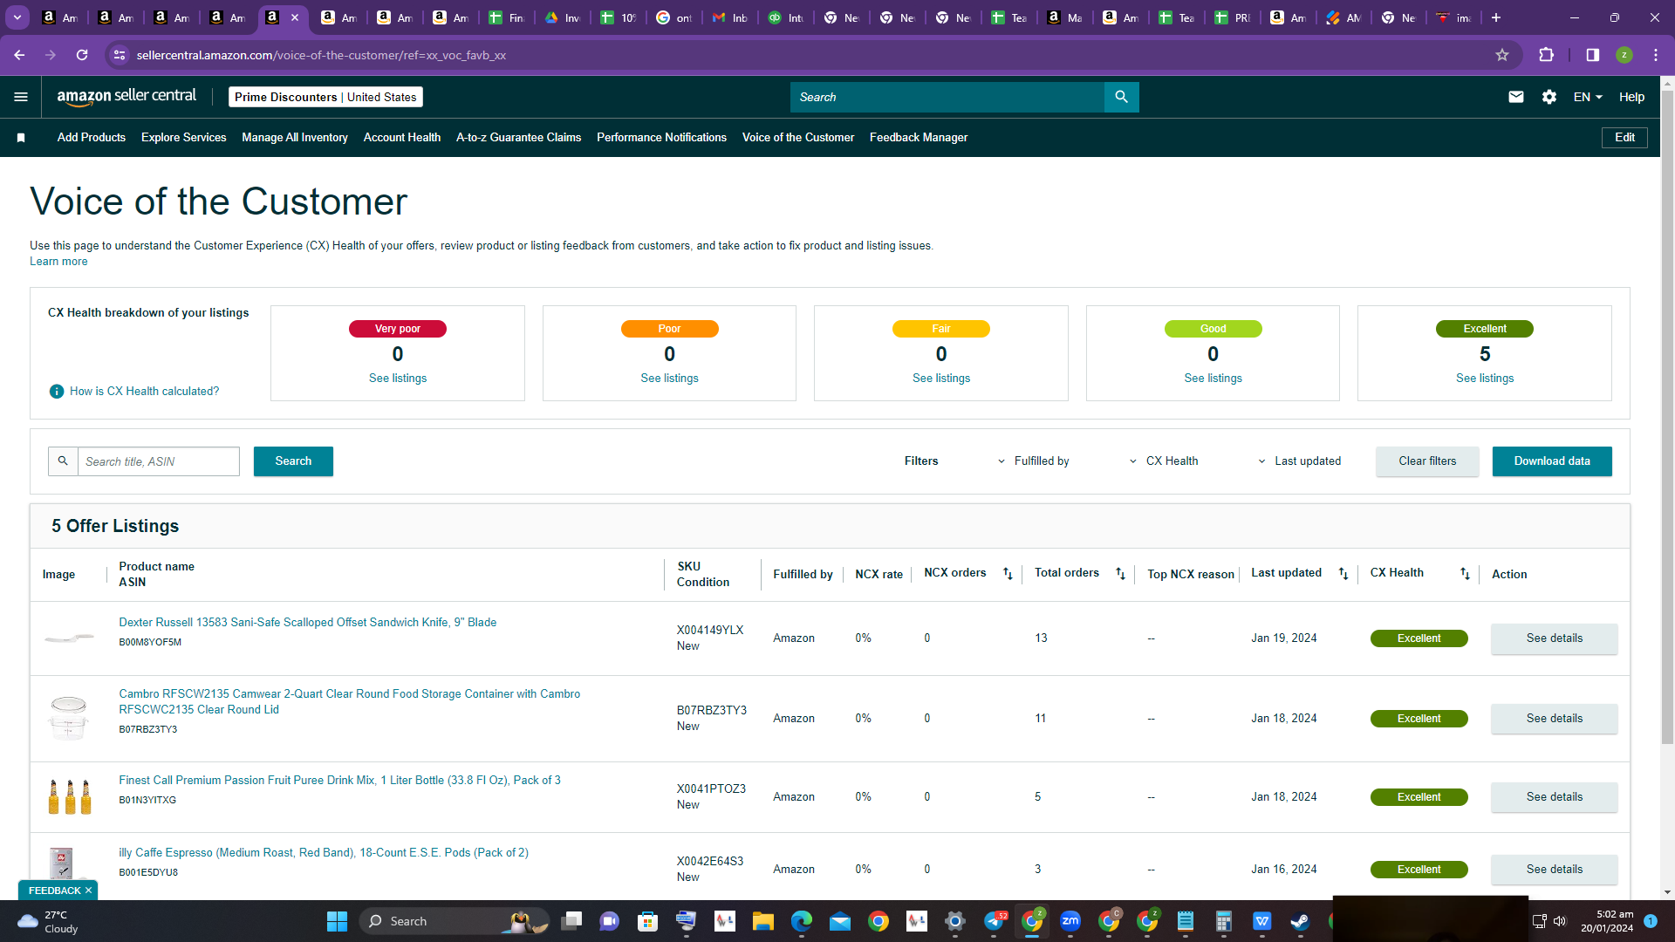Open Steam from the taskbar
The height and width of the screenshot is (942, 1675).
click(x=1300, y=921)
